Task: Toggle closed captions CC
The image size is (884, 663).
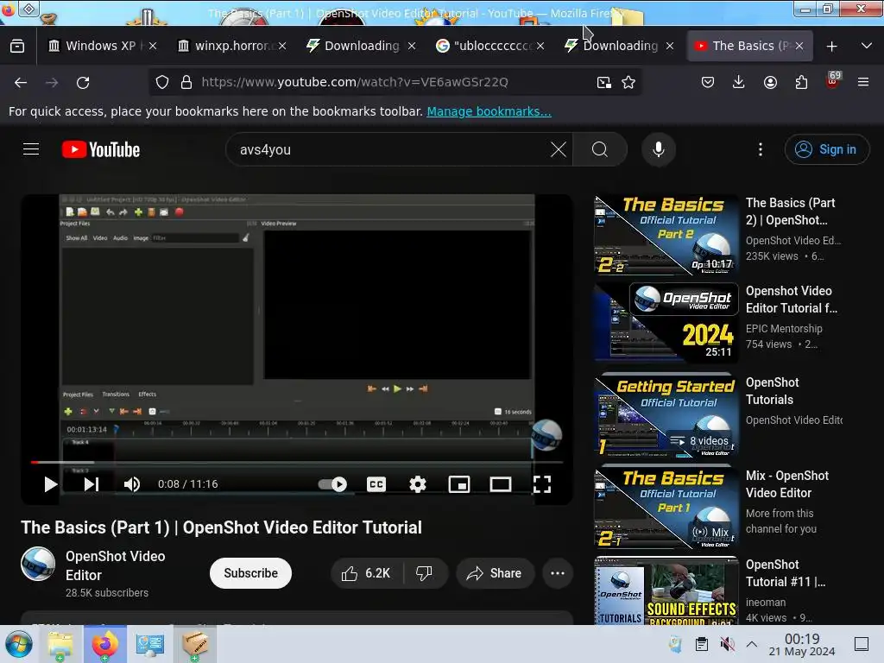Action: pyautogui.click(x=376, y=484)
